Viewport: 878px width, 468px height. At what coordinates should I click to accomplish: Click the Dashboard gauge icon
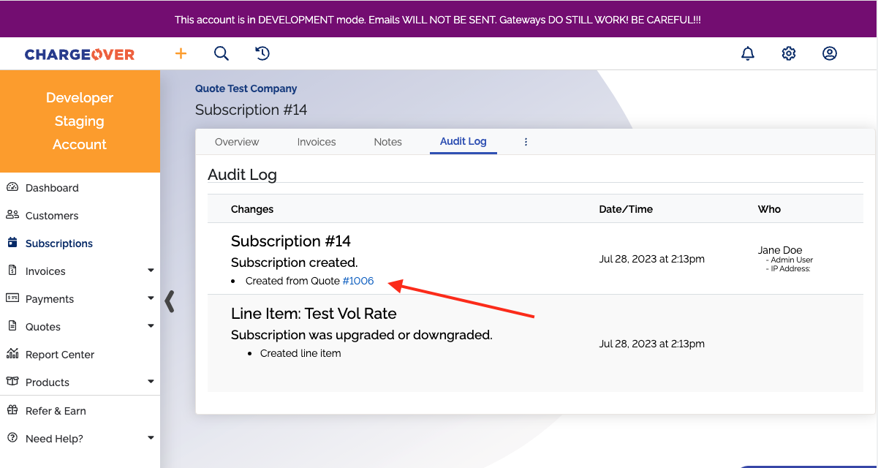(x=12, y=187)
